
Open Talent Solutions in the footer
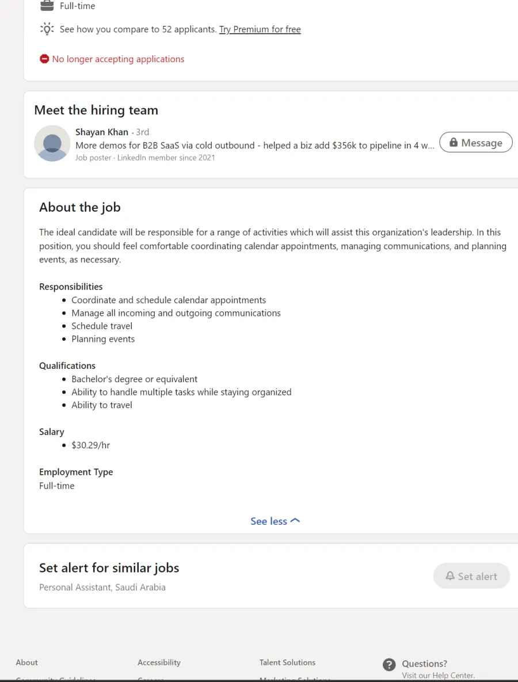287,662
